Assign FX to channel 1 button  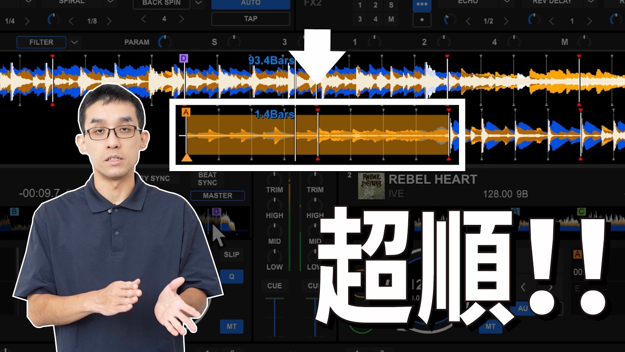pyautogui.click(x=360, y=5)
